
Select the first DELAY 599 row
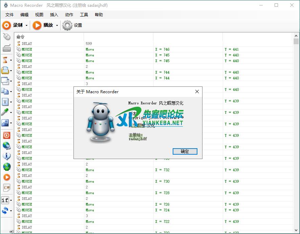51,44
